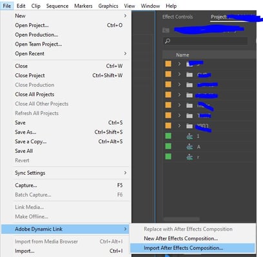Screen dimensions: 263x257
Task: Expand the Adobe Dynamic Link submenu
Action: point(65,229)
